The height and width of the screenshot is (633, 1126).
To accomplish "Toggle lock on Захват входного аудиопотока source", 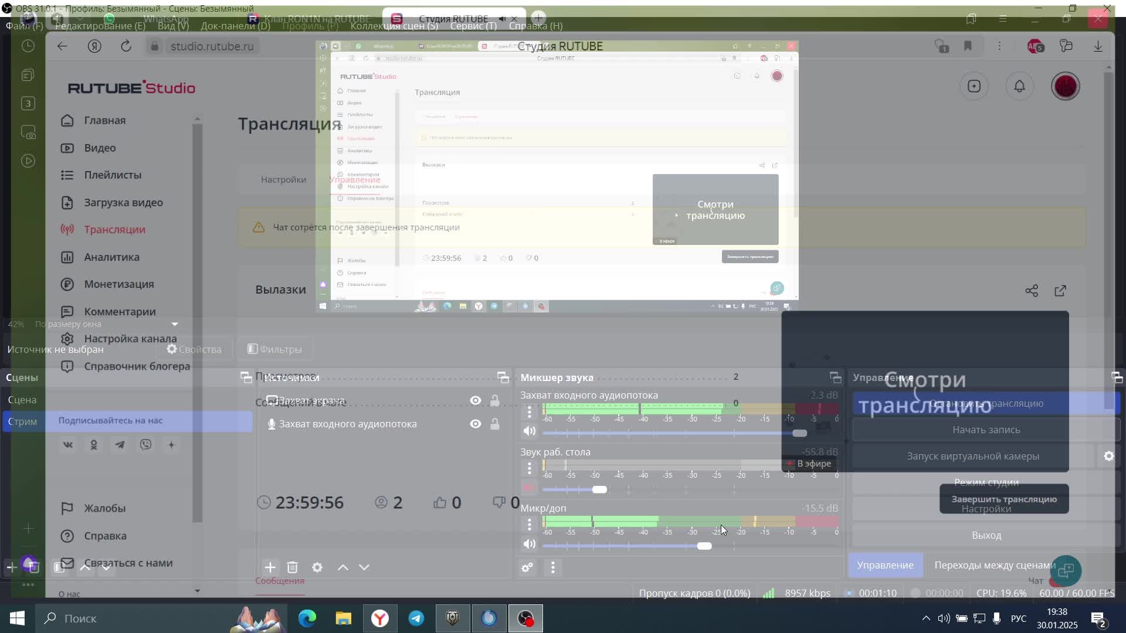I will point(495,424).
